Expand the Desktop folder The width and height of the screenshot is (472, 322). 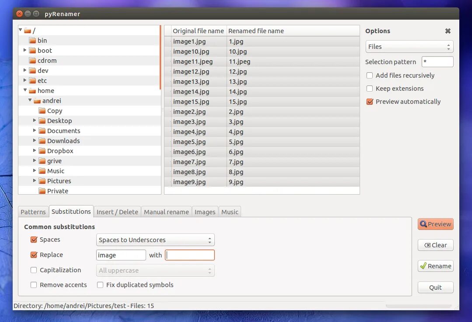tap(35, 120)
